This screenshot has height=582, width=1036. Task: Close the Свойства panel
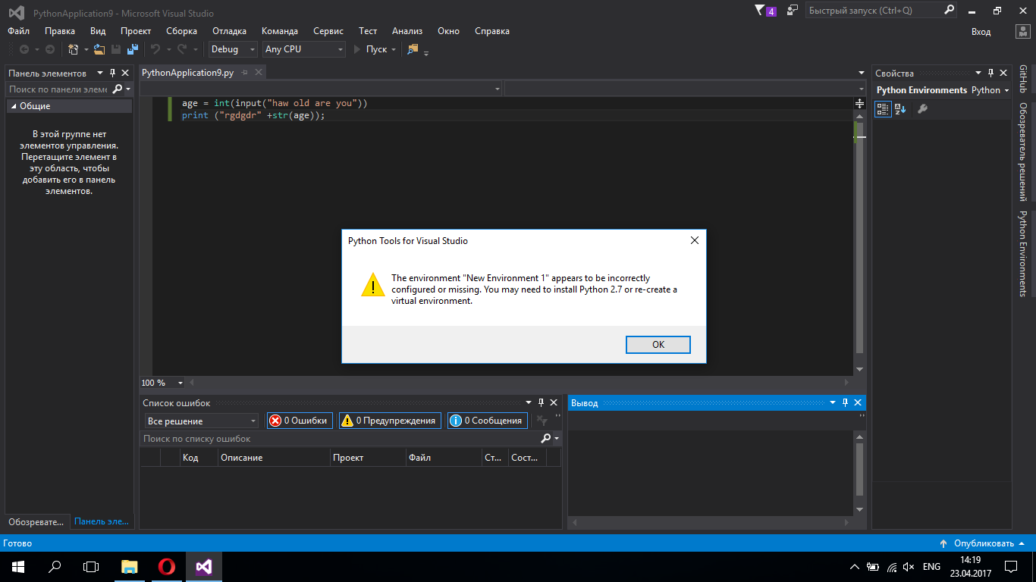1003,73
